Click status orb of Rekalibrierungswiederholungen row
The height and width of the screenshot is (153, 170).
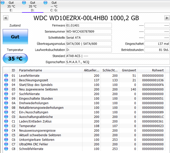6,108
